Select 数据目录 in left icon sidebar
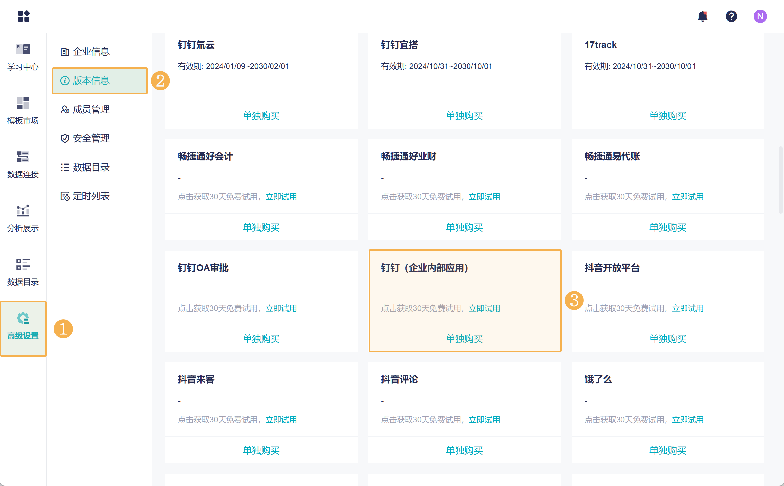The width and height of the screenshot is (784, 486). coord(23,273)
